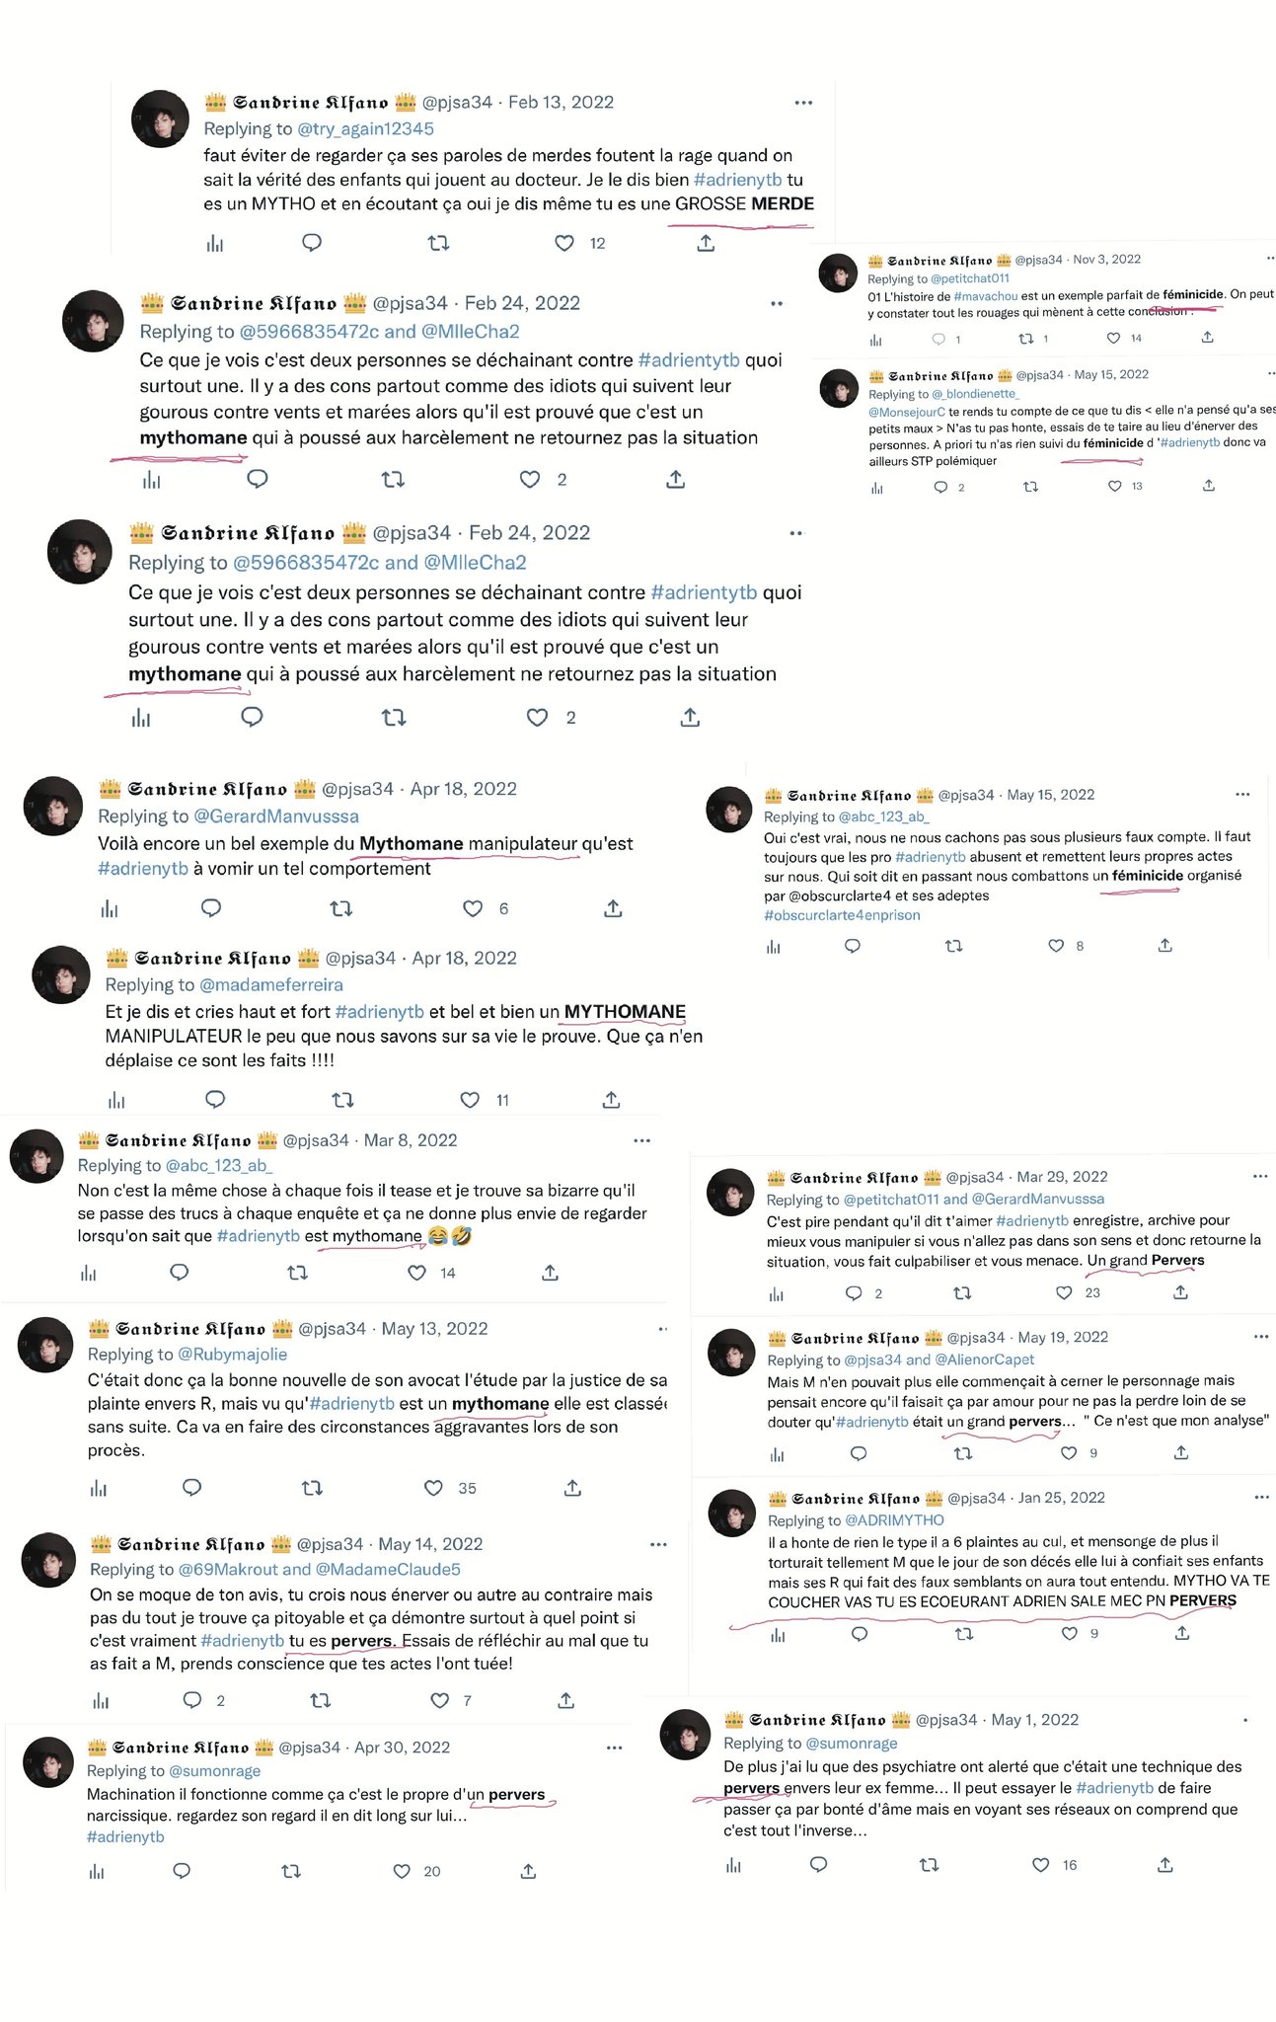Screen dimensions: 1276x2022
Task: Like the May 13 tweet with 35 likes
Action: (433, 1488)
